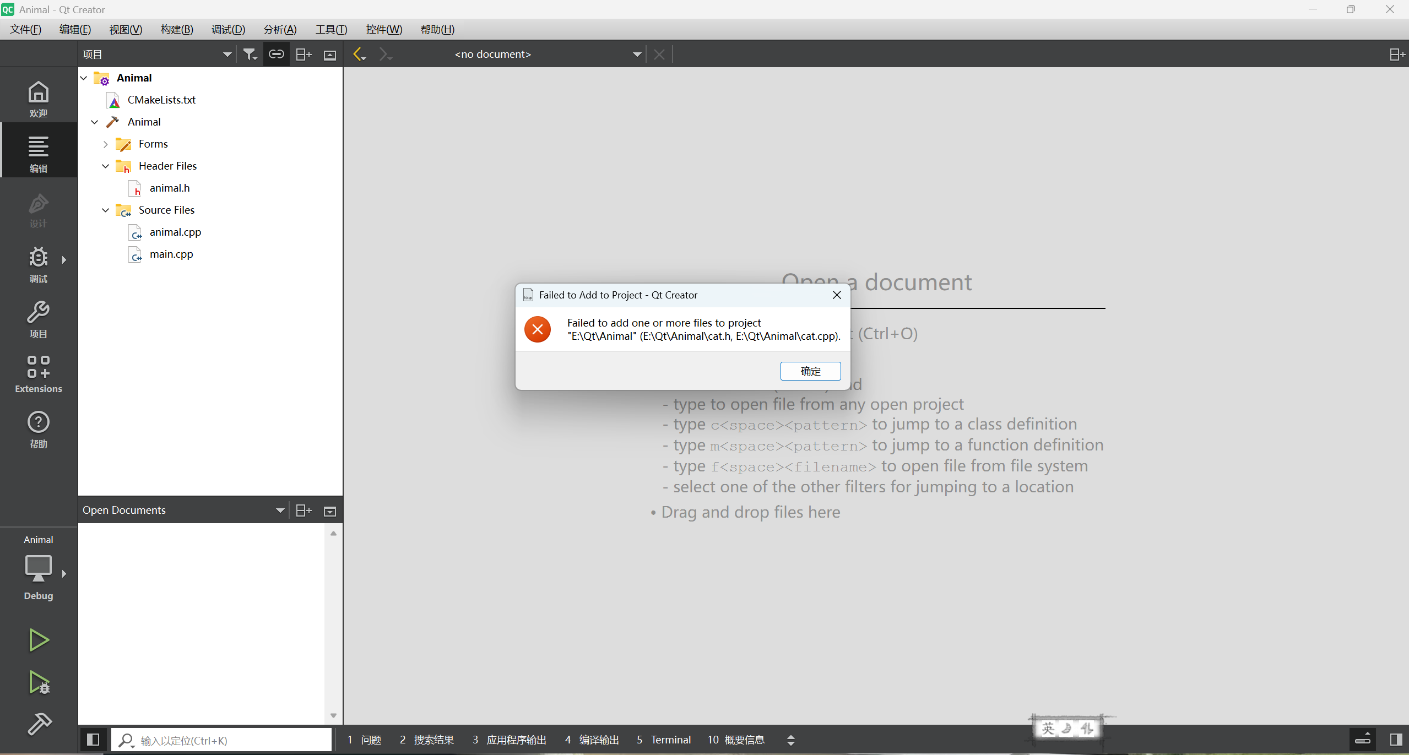The width and height of the screenshot is (1409, 755).
Task: Toggle right sidebar visibility button
Action: (1396, 740)
